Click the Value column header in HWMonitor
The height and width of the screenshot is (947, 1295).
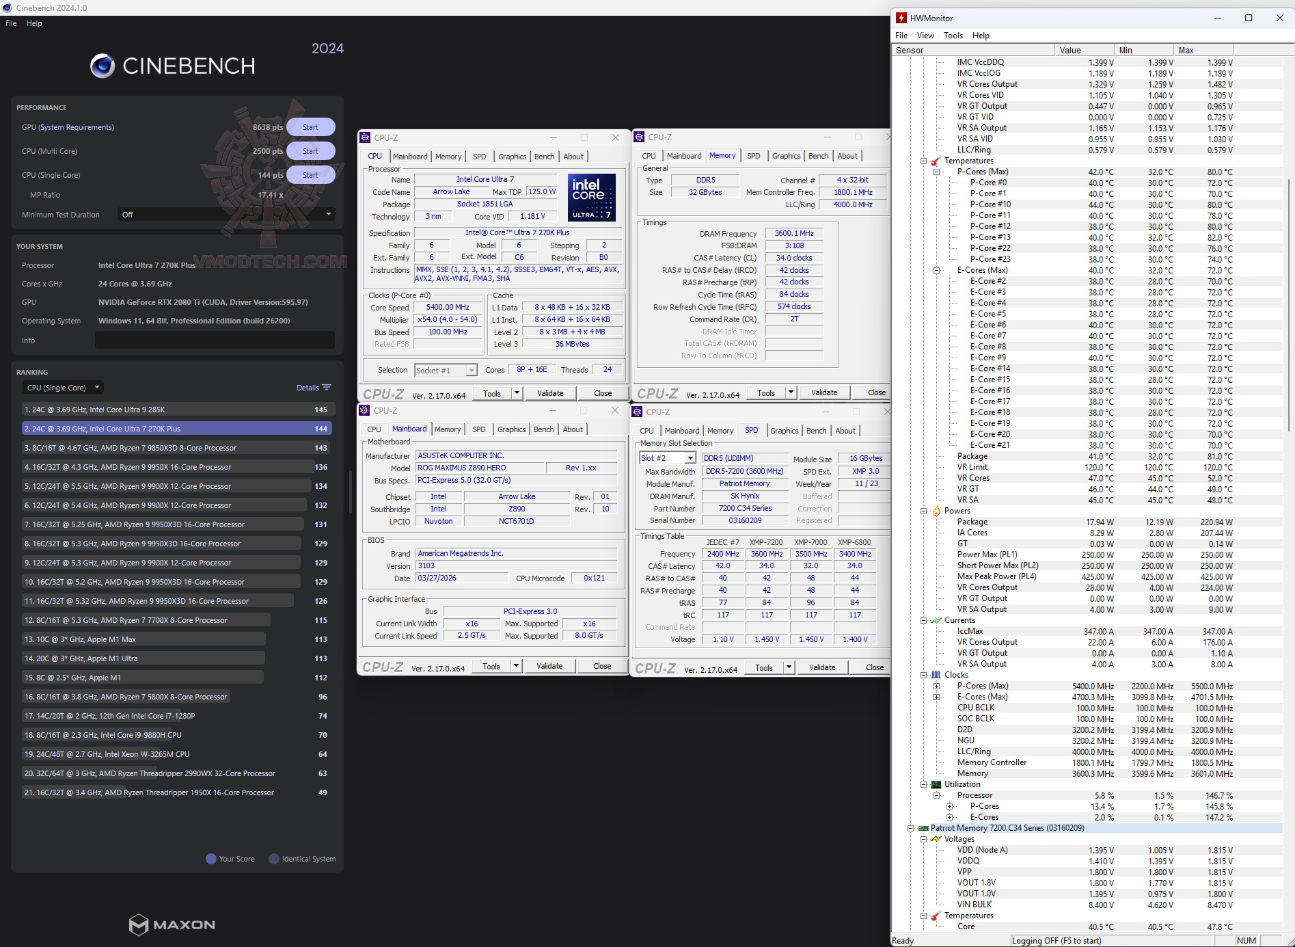1083,50
